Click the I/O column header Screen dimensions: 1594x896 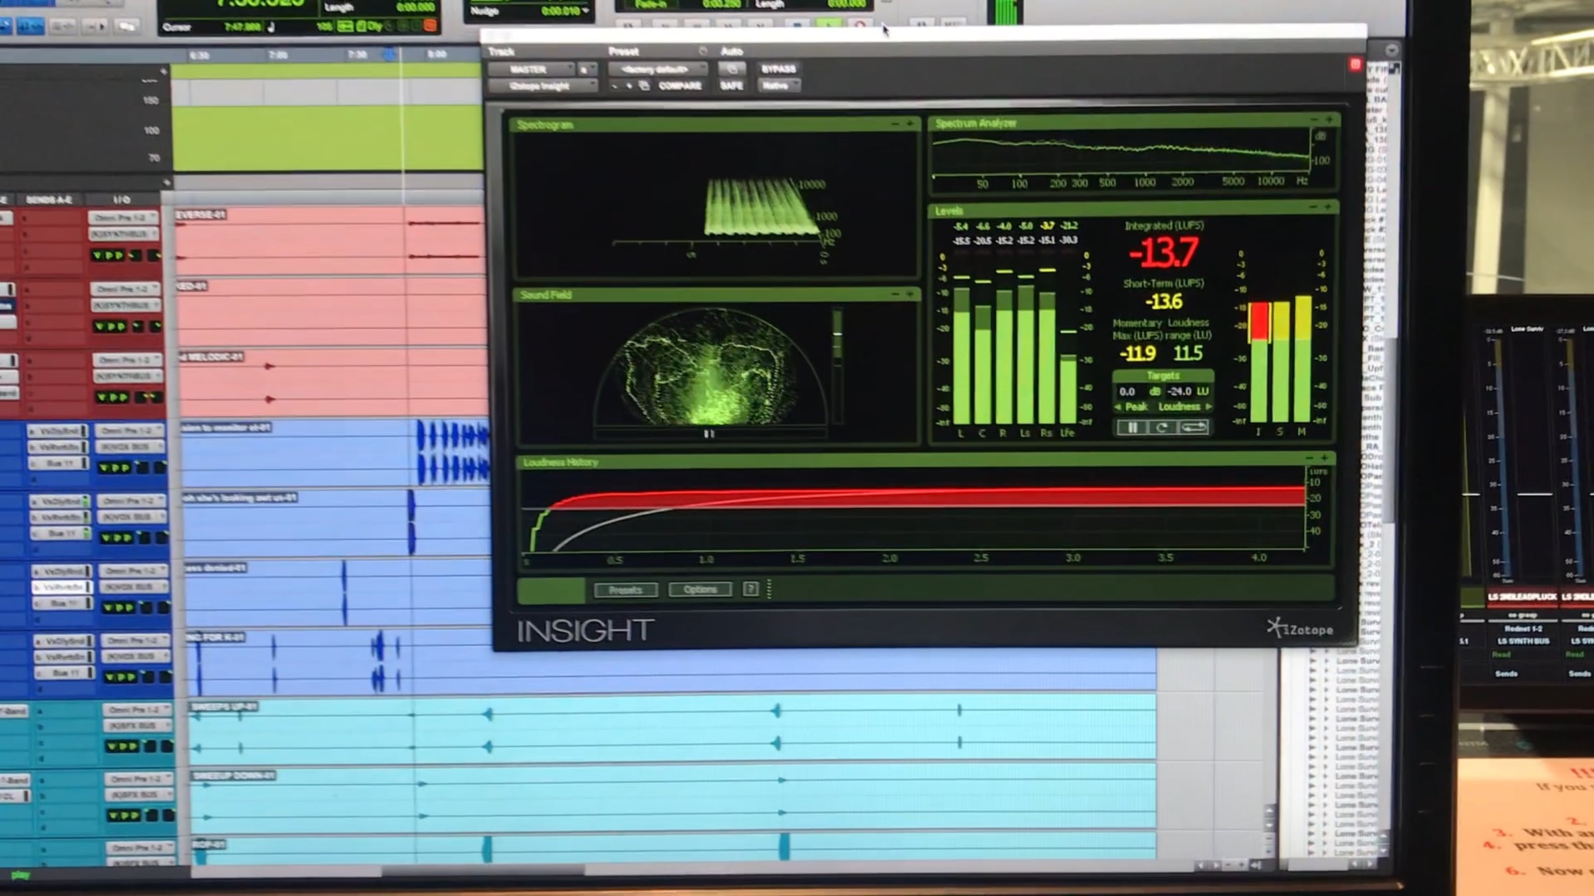pos(122,199)
